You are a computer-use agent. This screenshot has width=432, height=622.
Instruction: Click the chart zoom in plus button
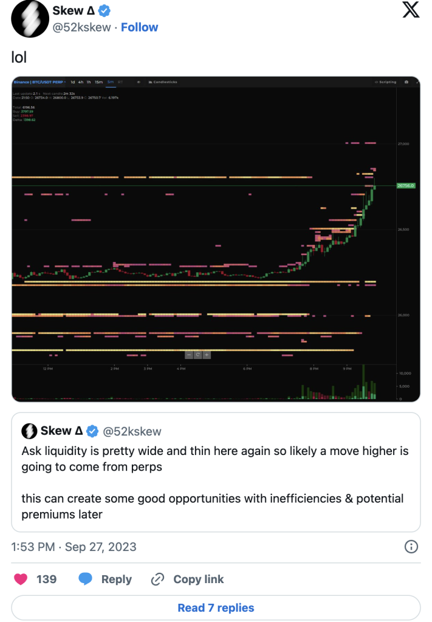coord(207,355)
